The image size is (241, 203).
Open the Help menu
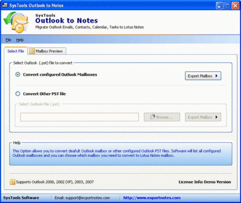click(20, 40)
